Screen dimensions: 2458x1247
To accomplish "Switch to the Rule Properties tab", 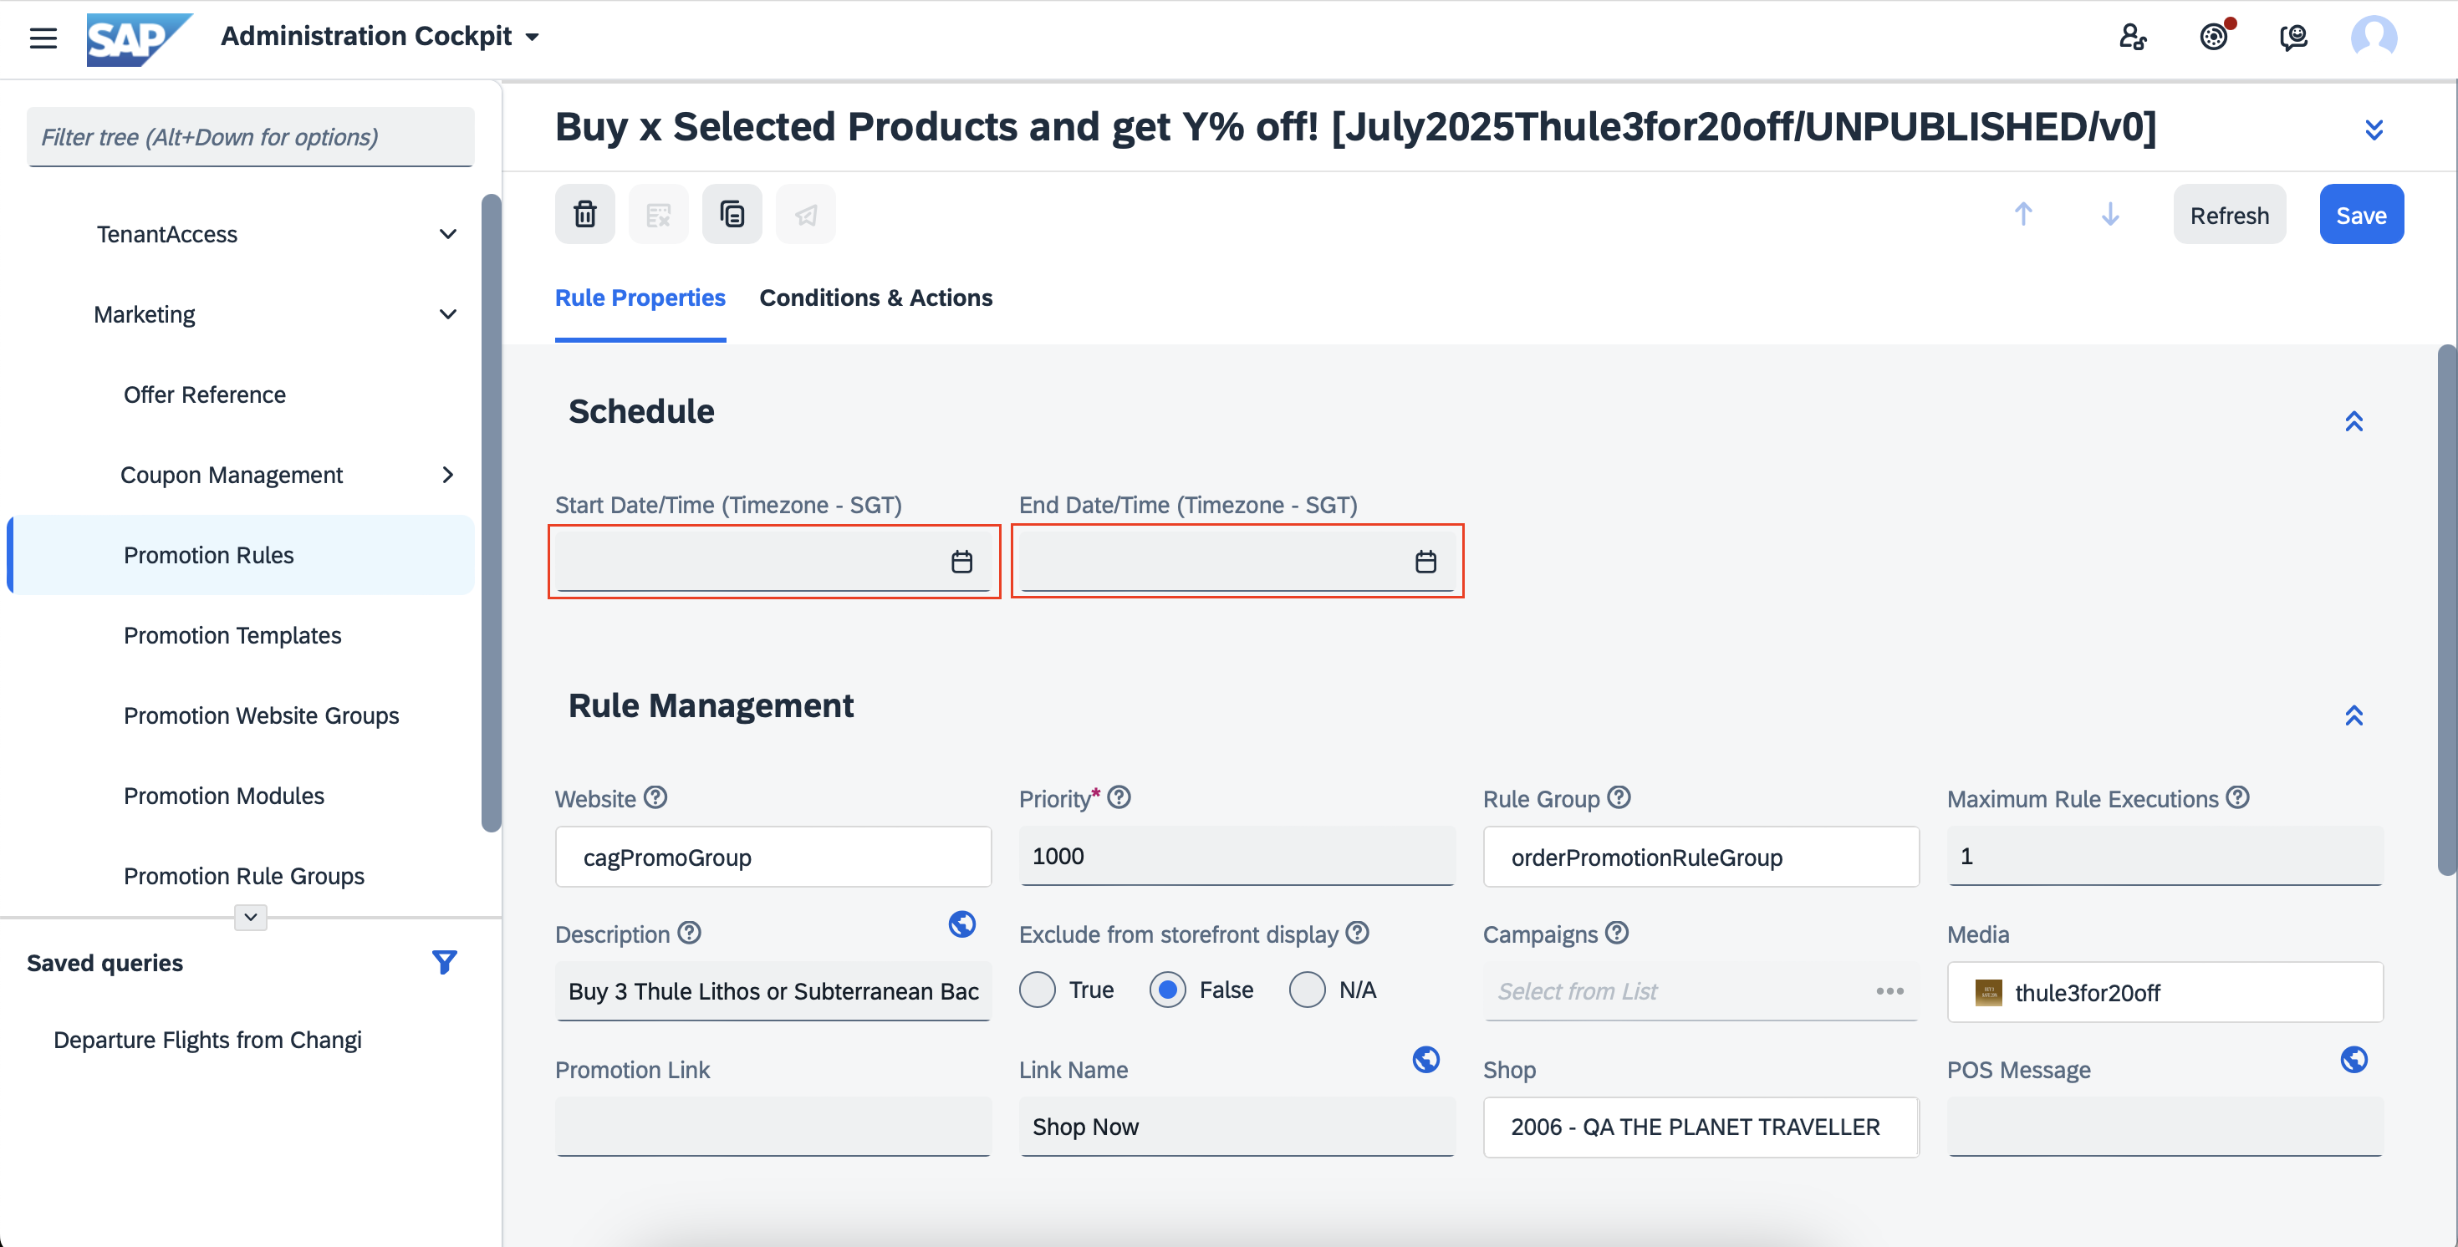I will point(640,298).
